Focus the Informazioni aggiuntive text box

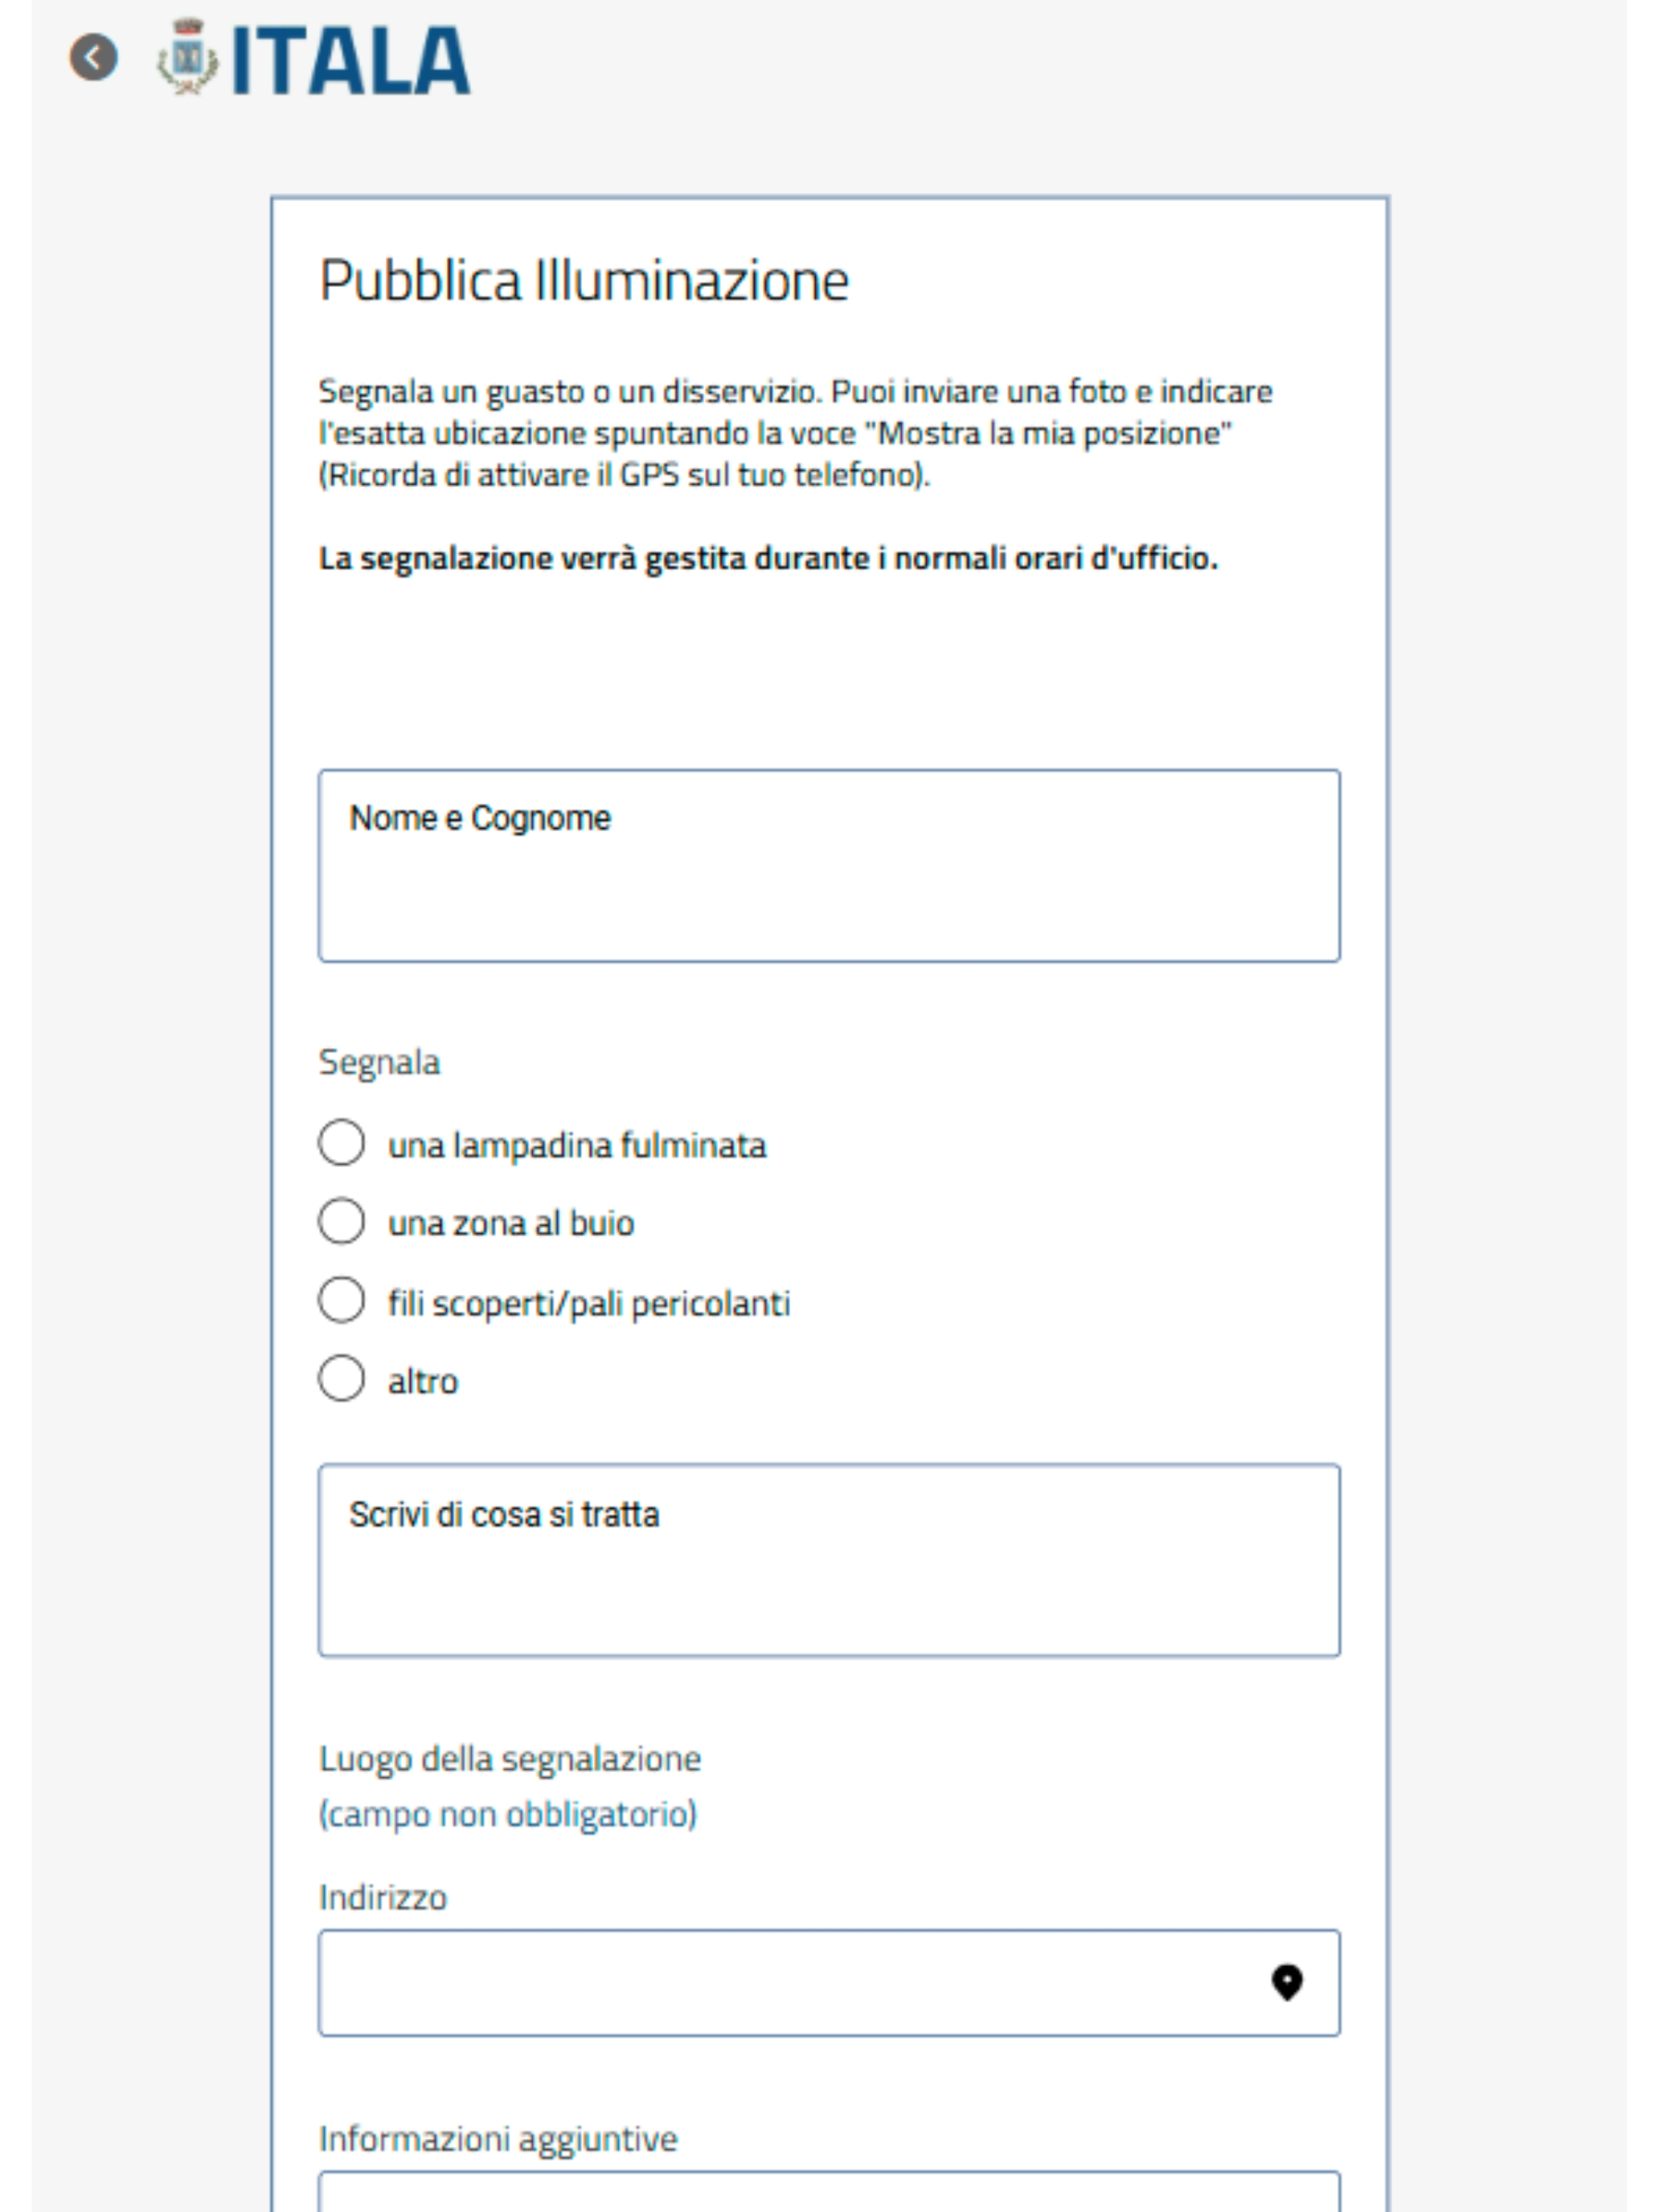(x=829, y=2190)
